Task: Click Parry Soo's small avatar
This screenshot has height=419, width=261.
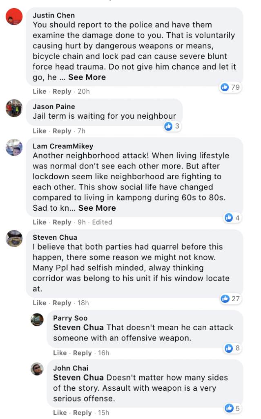Action: point(37,319)
